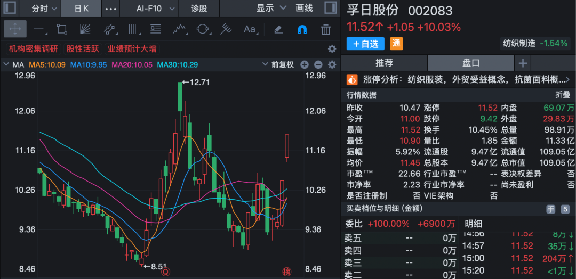Image resolution: width=576 pixels, height=279 pixels.
Task: Click the MA5:10.09 orange indicator label
Action: 47,65
